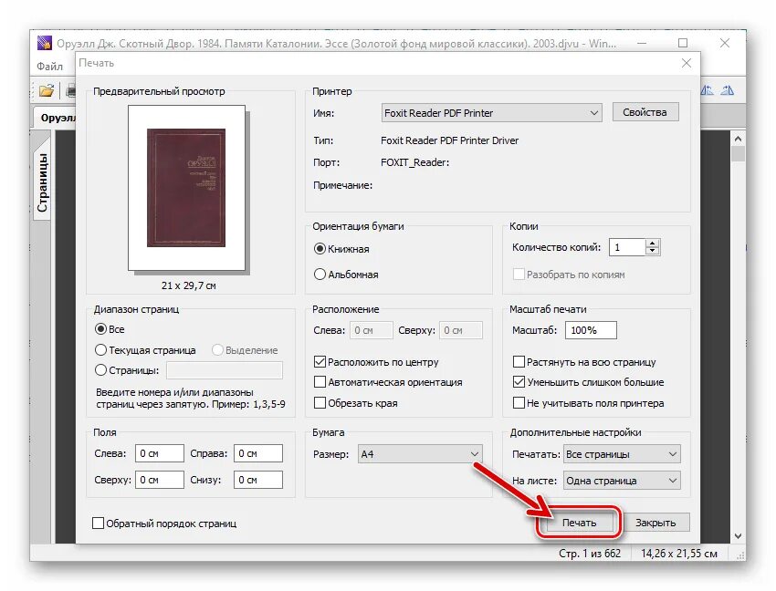Decrease number of copies with down arrow
Screen dimensions: 776x591
(653, 251)
